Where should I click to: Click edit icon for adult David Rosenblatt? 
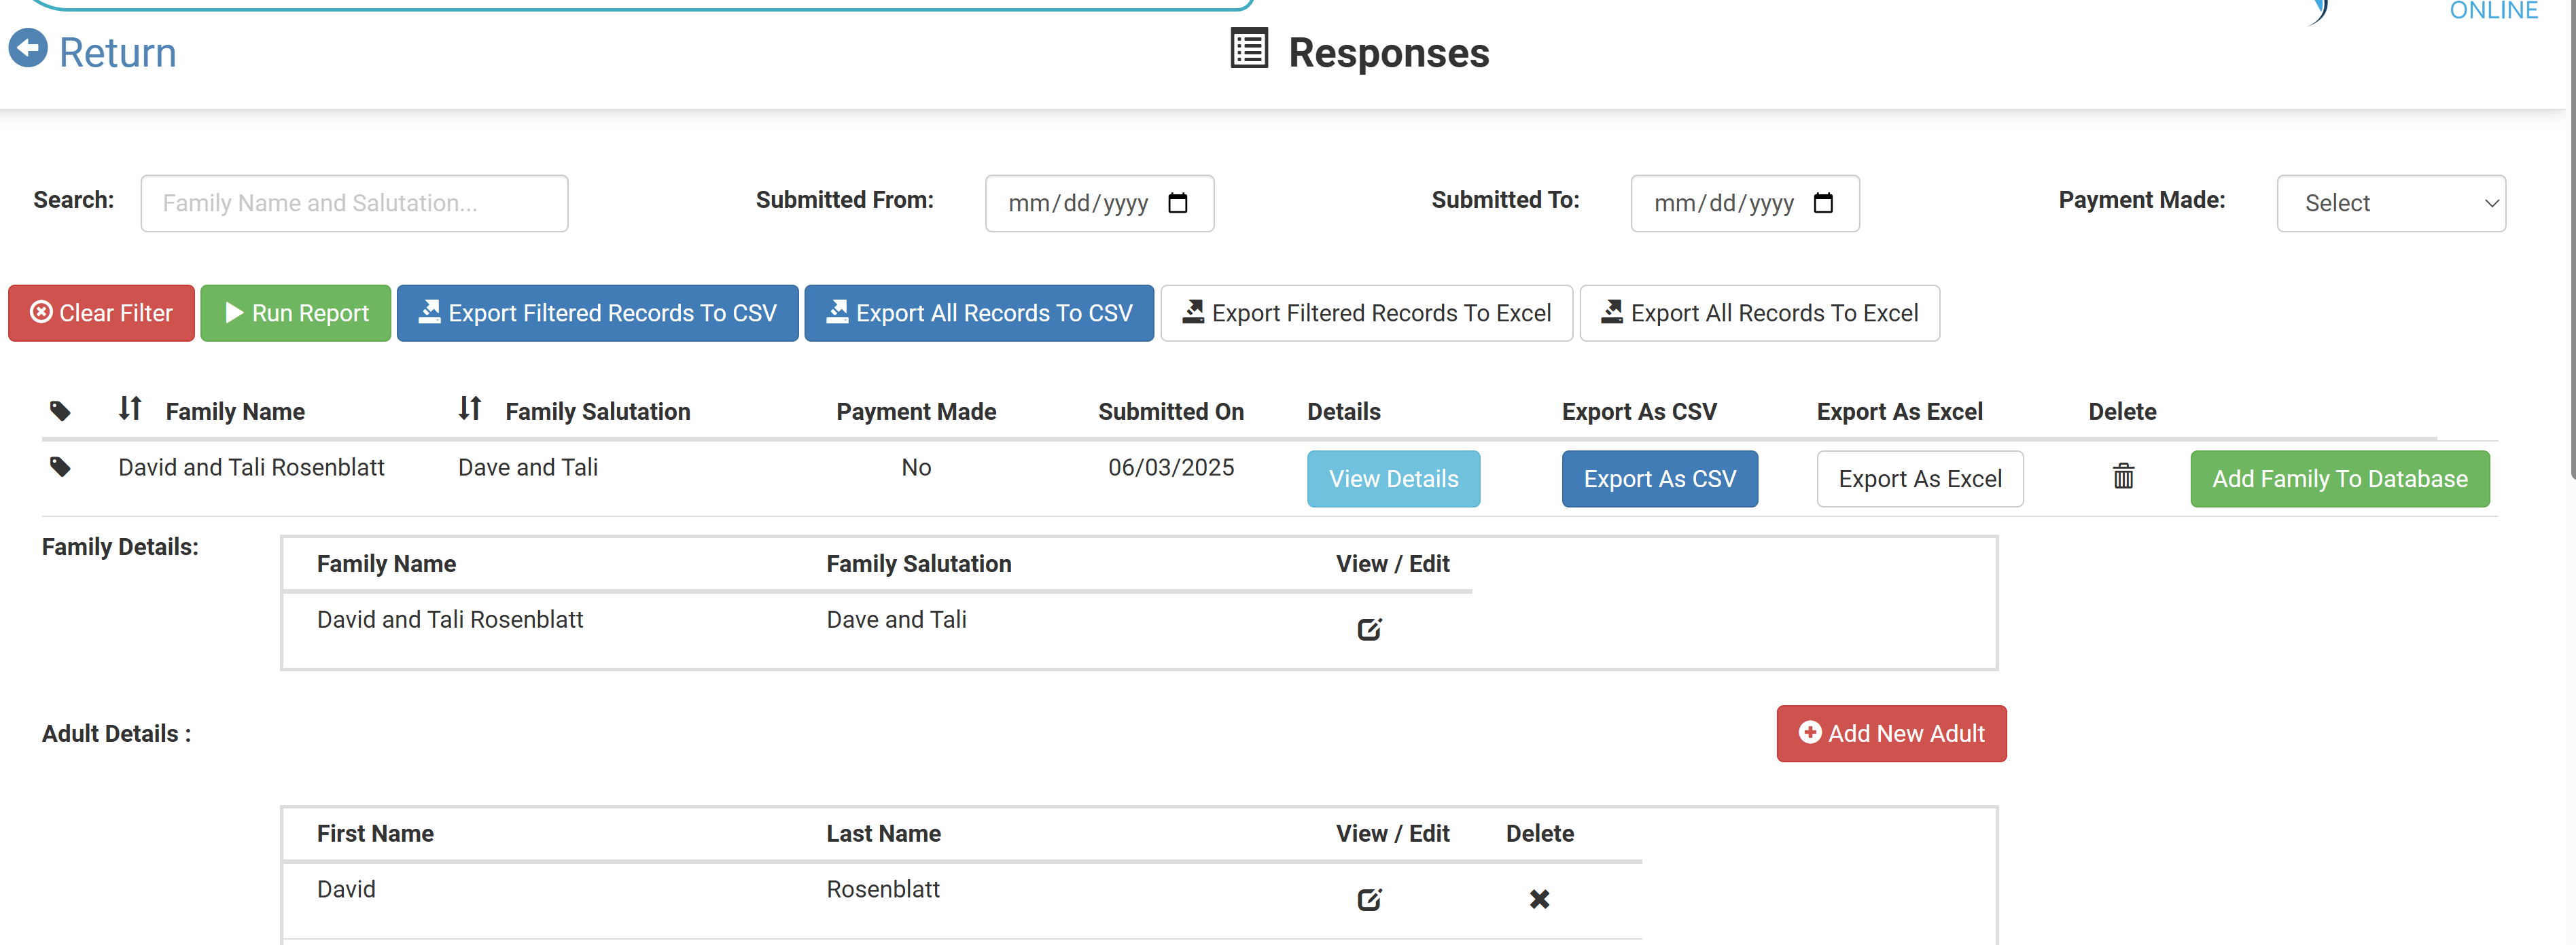coord(1369,900)
